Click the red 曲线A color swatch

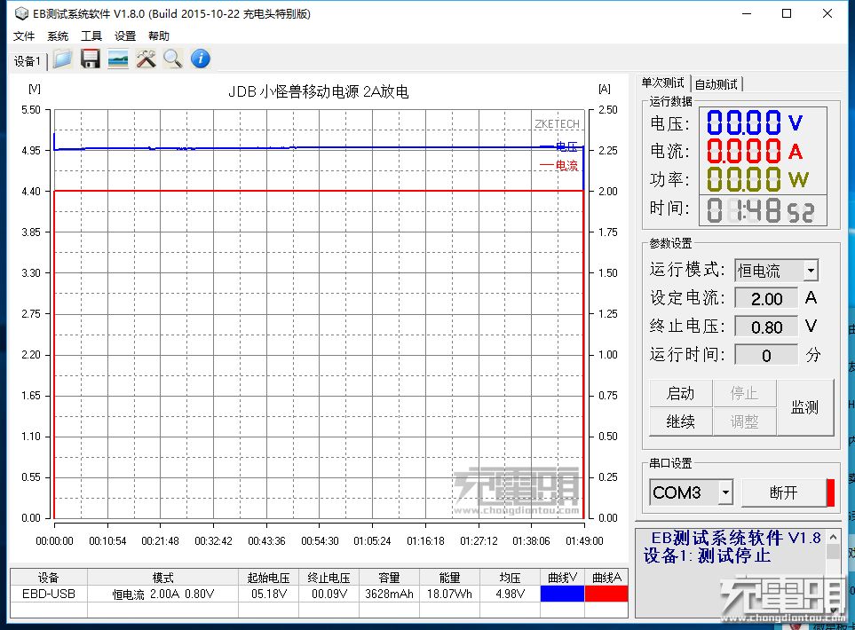point(606,594)
